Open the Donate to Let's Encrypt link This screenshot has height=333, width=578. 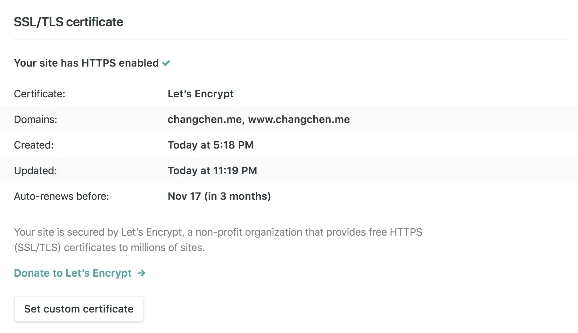click(73, 273)
